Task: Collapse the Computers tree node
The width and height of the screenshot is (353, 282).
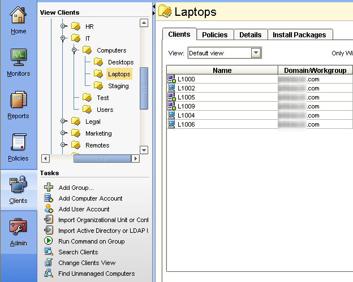Action: pos(74,50)
